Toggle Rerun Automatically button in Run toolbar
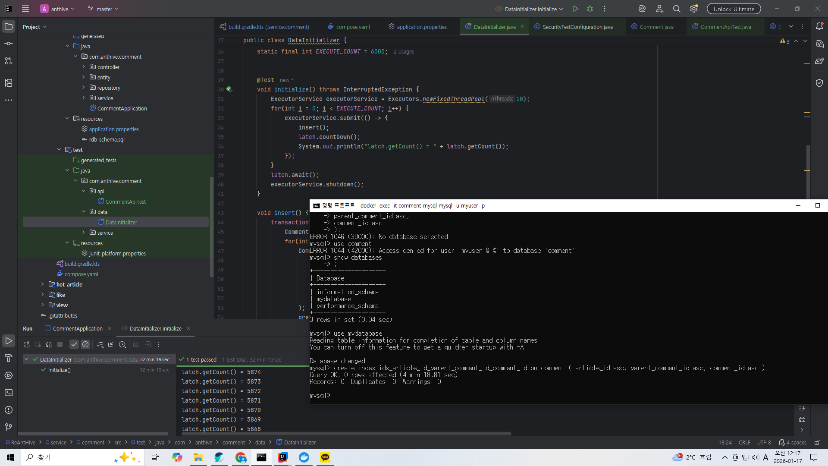828x466 pixels. point(49,344)
